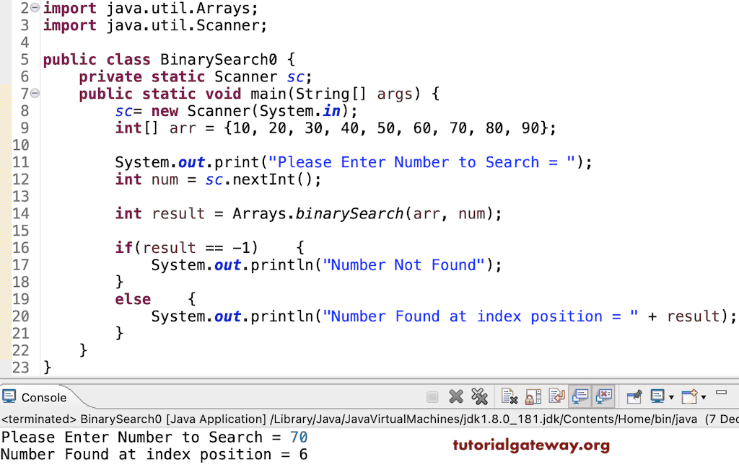Remove all terminated launches
Viewport: 739px width, 467px height.
click(x=481, y=396)
